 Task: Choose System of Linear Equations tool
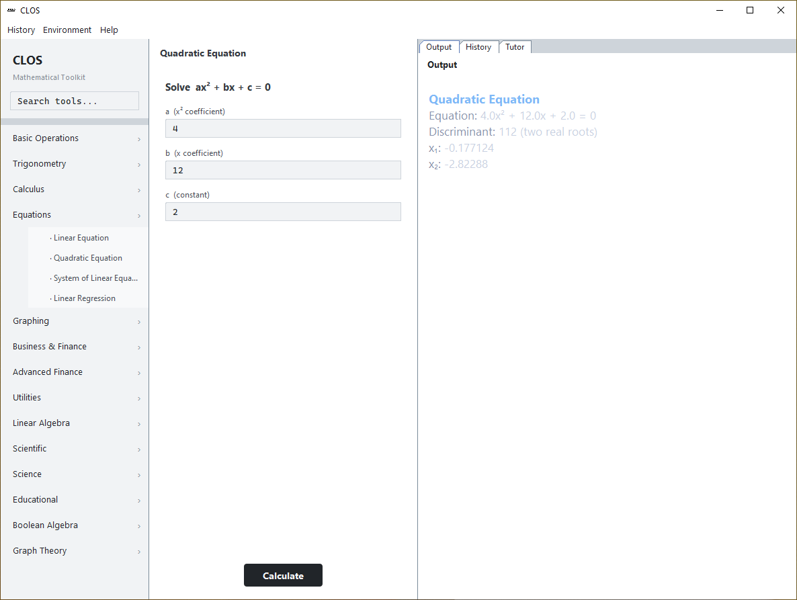pyautogui.click(x=95, y=278)
